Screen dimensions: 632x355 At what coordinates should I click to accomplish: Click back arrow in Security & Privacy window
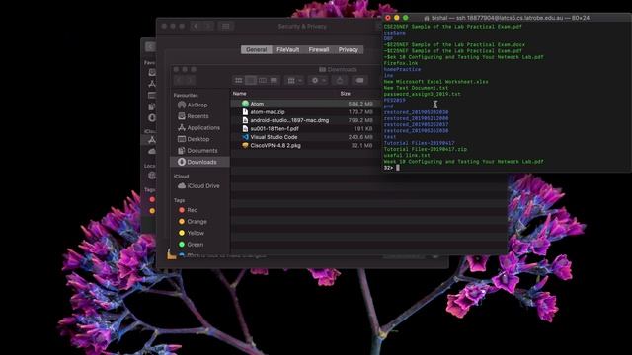point(196,27)
